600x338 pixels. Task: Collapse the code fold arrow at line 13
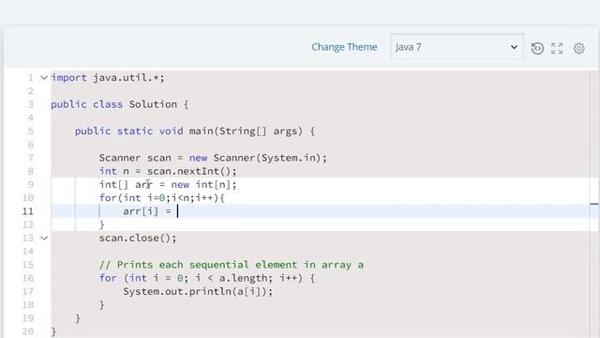tap(44, 238)
